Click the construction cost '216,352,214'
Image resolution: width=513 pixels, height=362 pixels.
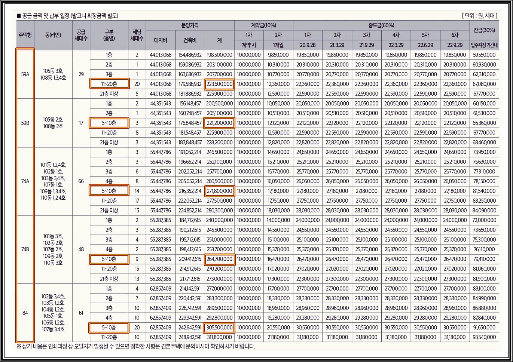pos(190,191)
